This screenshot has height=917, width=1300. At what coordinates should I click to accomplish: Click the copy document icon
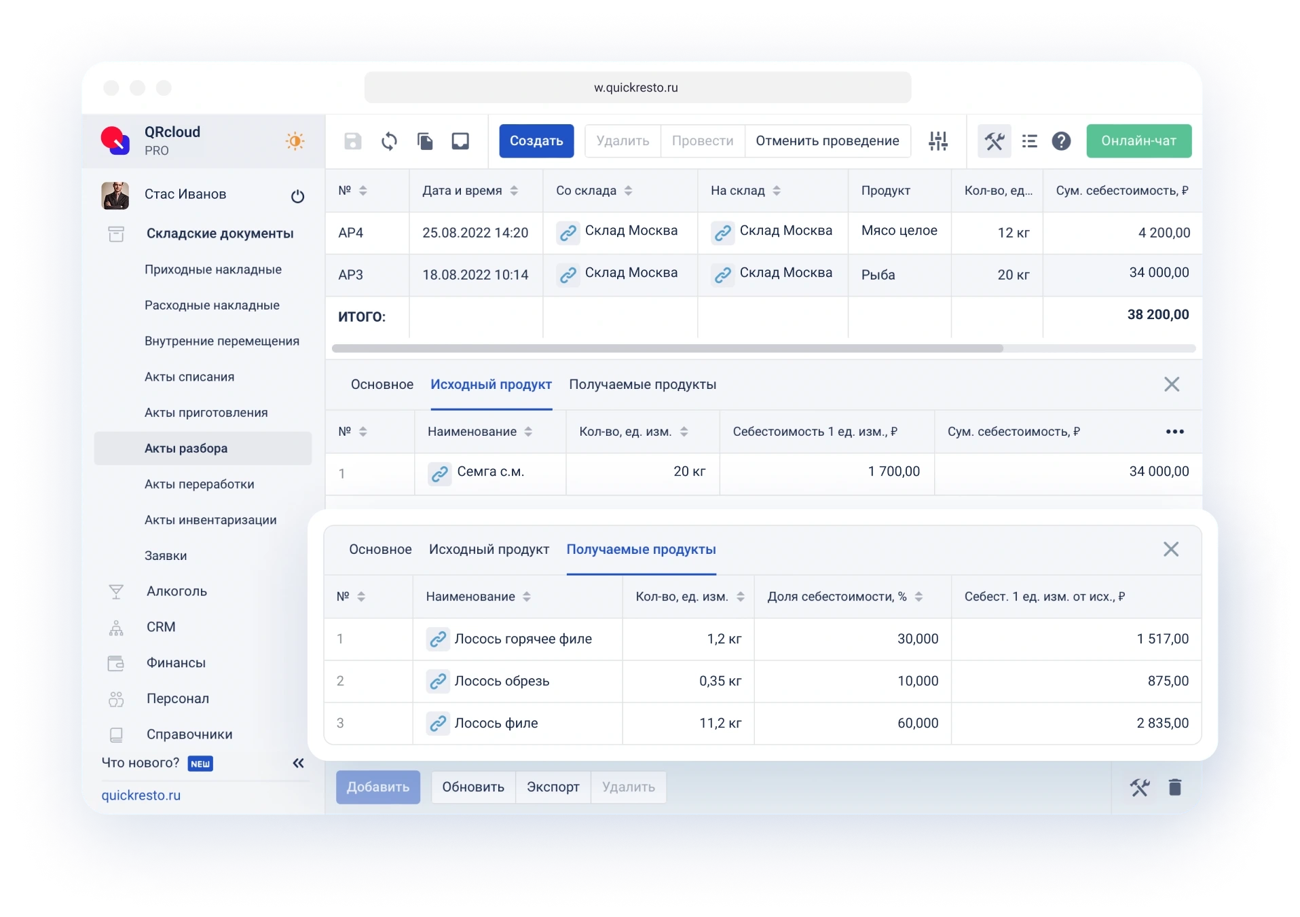[425, 141]
